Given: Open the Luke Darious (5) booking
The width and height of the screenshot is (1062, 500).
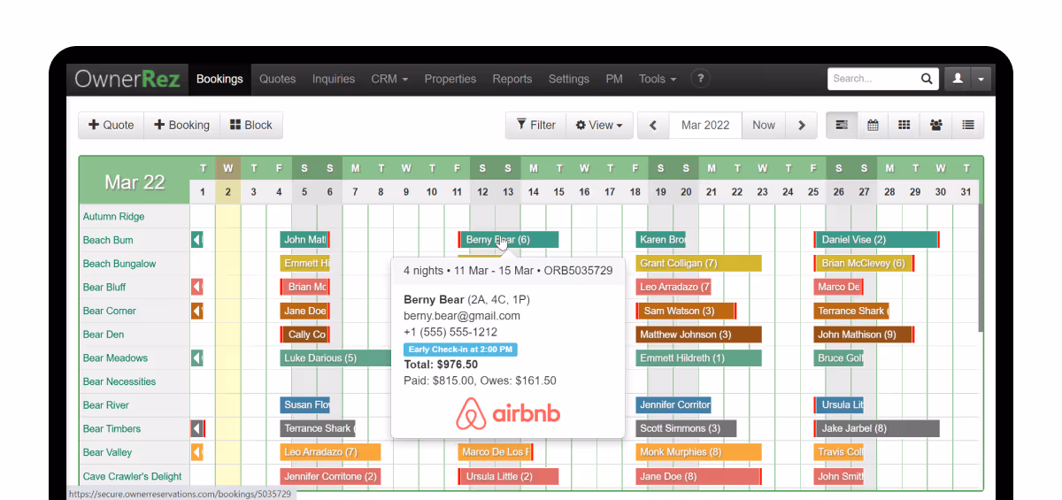Looking at the screenshot, I should coord(335,358).
